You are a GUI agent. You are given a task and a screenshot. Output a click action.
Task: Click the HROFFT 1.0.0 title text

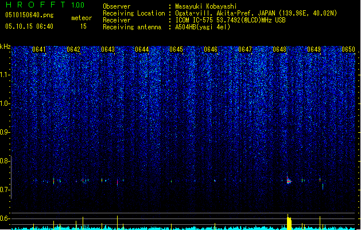click(45, 5)
